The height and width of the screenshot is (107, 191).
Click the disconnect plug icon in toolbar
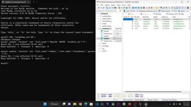(104, 8)
